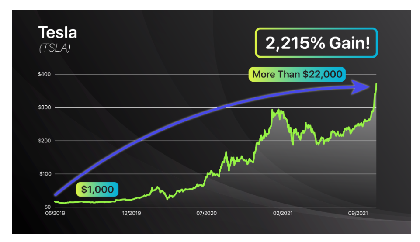The width and height of the screenshot is (420, 242).
Task: Click the $100 y-axis label
Action: pyautogui.click(x=45, y=174)
